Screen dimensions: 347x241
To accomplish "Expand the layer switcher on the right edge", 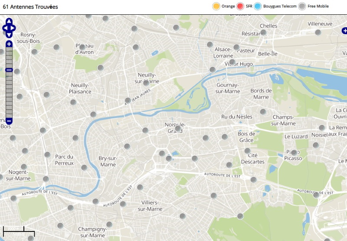I will click(x=344, y=31).
